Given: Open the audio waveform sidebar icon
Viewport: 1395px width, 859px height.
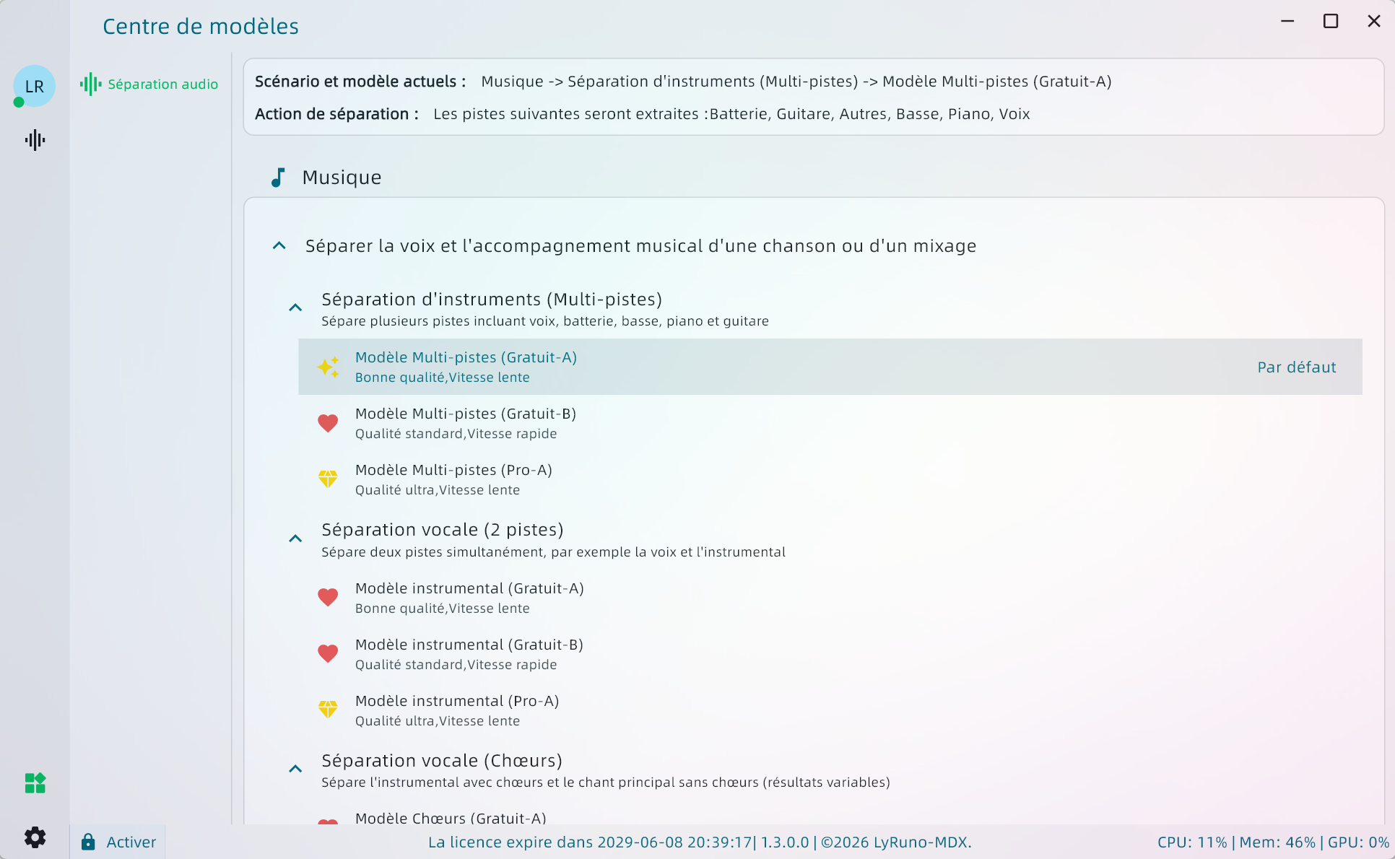Looking at the screenshot, I should 35,140.
